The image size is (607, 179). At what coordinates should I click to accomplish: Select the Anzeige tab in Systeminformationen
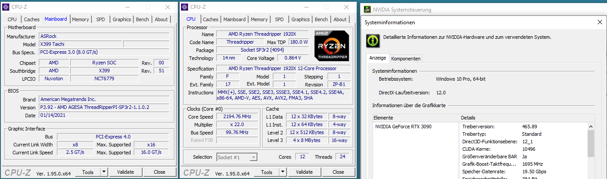tap(377, 58)
